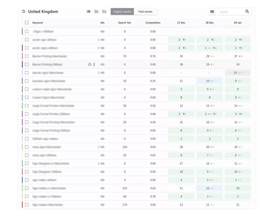Screen dimensions: 277x216
Task: Check the first keyword row checkbox
Action: (x=27, y=32)
